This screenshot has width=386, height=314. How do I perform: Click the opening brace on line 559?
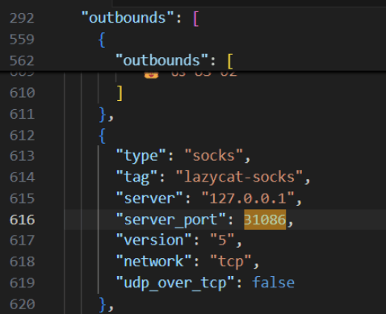click(102, 40)
